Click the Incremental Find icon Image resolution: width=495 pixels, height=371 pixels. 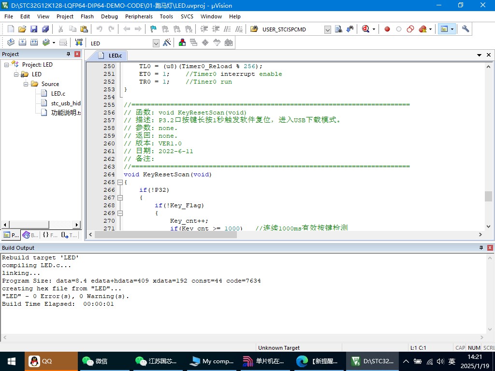[x=350, y=29]
